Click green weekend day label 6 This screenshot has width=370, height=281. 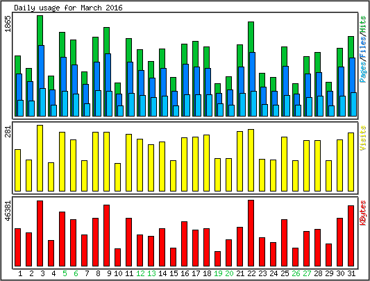click(x=76, y=273)
